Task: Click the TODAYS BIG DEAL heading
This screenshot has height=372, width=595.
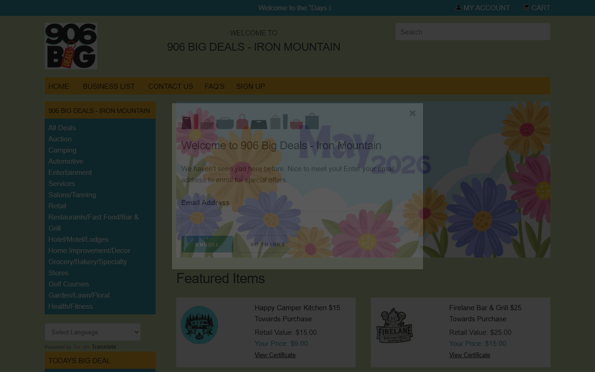Action: click(x=100, y=360)
